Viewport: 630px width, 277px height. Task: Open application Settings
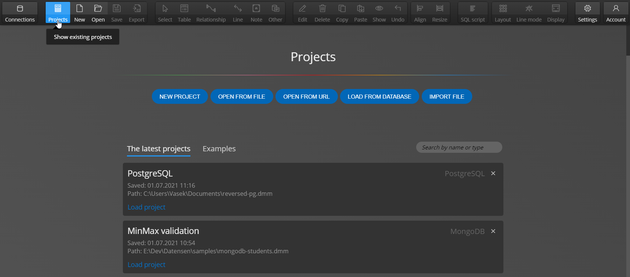[x=587, y=13]
